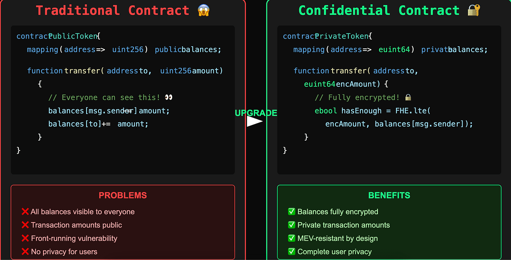Click the screaming face emoji beside Traditional Contract
Image resolution: width=511 pixels, height=260 pixels.
[204, 11]
